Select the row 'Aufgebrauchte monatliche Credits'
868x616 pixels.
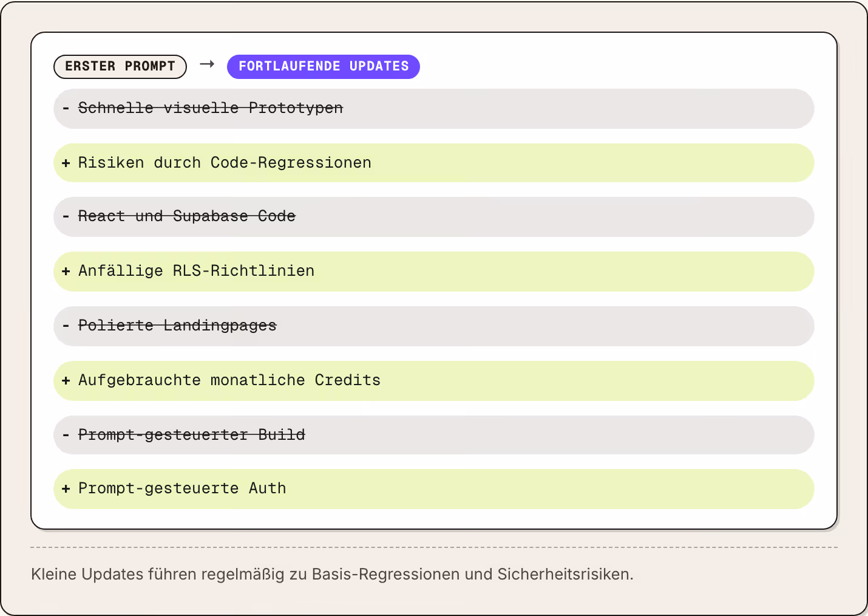coord(434,381)
